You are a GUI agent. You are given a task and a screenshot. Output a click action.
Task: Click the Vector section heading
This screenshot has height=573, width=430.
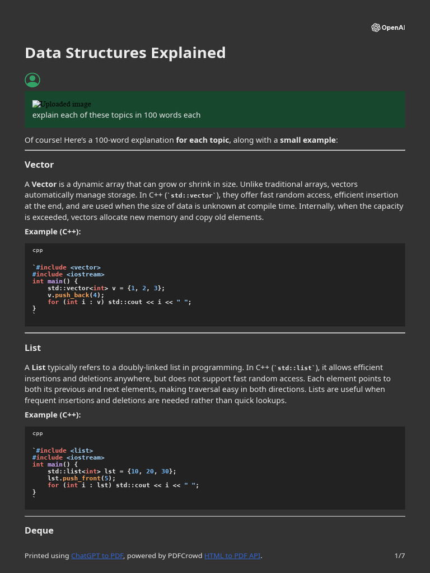[x=39, y=165]
